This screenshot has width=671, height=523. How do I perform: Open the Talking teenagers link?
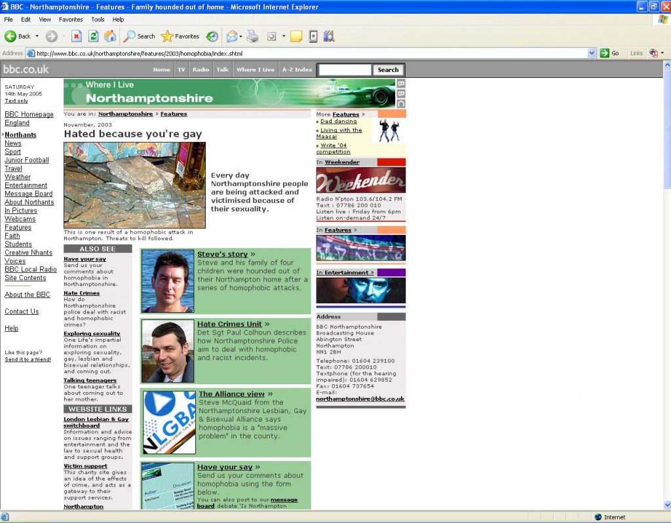pyautogui.click(x=90, y=380)
